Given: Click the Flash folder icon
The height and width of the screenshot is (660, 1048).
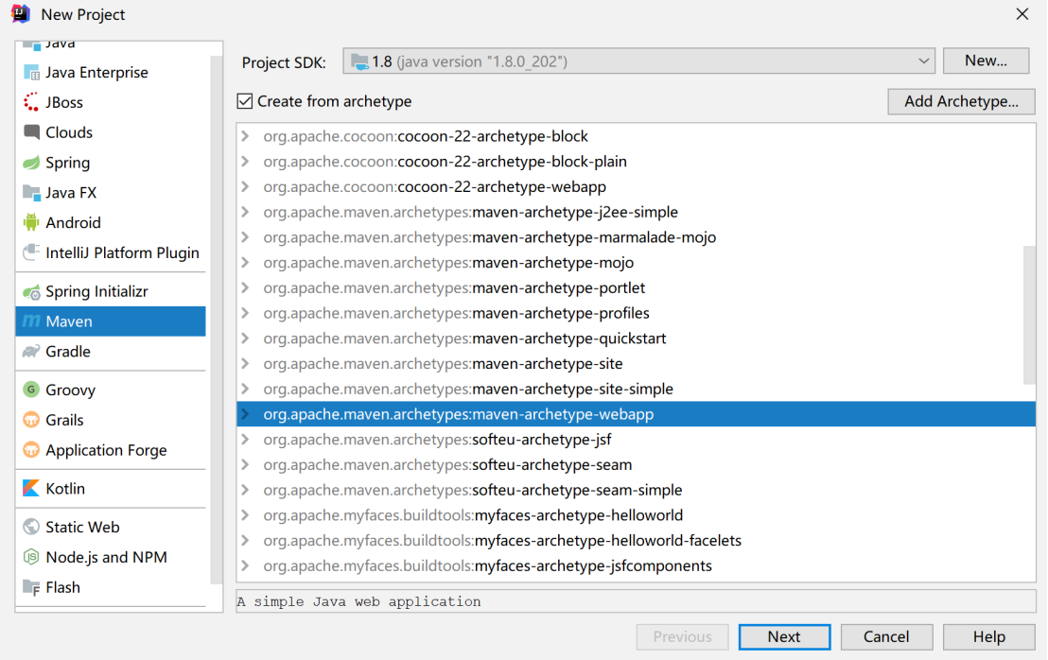Looking at the screenshot, I should click(x=31, y=587).
